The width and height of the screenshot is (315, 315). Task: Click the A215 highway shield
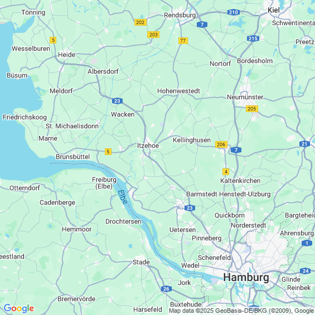coord(253,38)
